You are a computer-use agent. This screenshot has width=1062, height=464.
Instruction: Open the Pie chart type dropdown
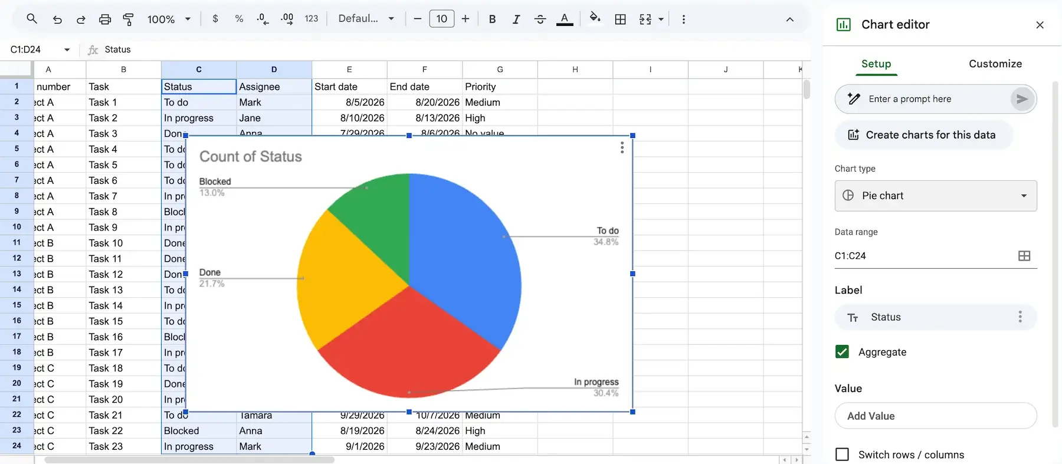pyautogui.click(x=936, y=196)
